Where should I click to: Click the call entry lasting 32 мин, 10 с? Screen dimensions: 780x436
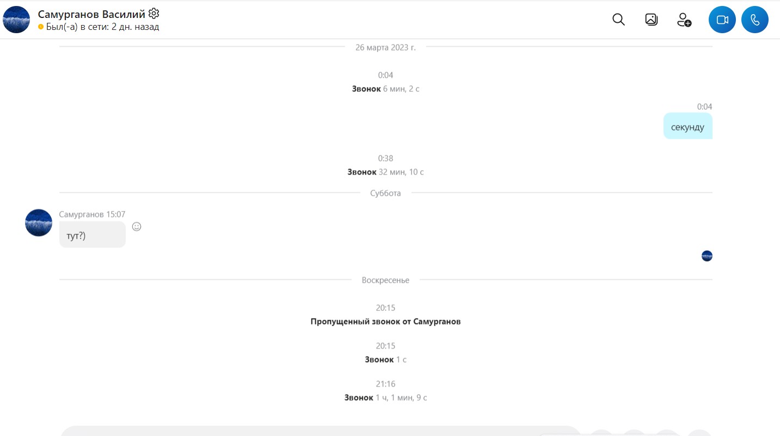tap(385, 172)
